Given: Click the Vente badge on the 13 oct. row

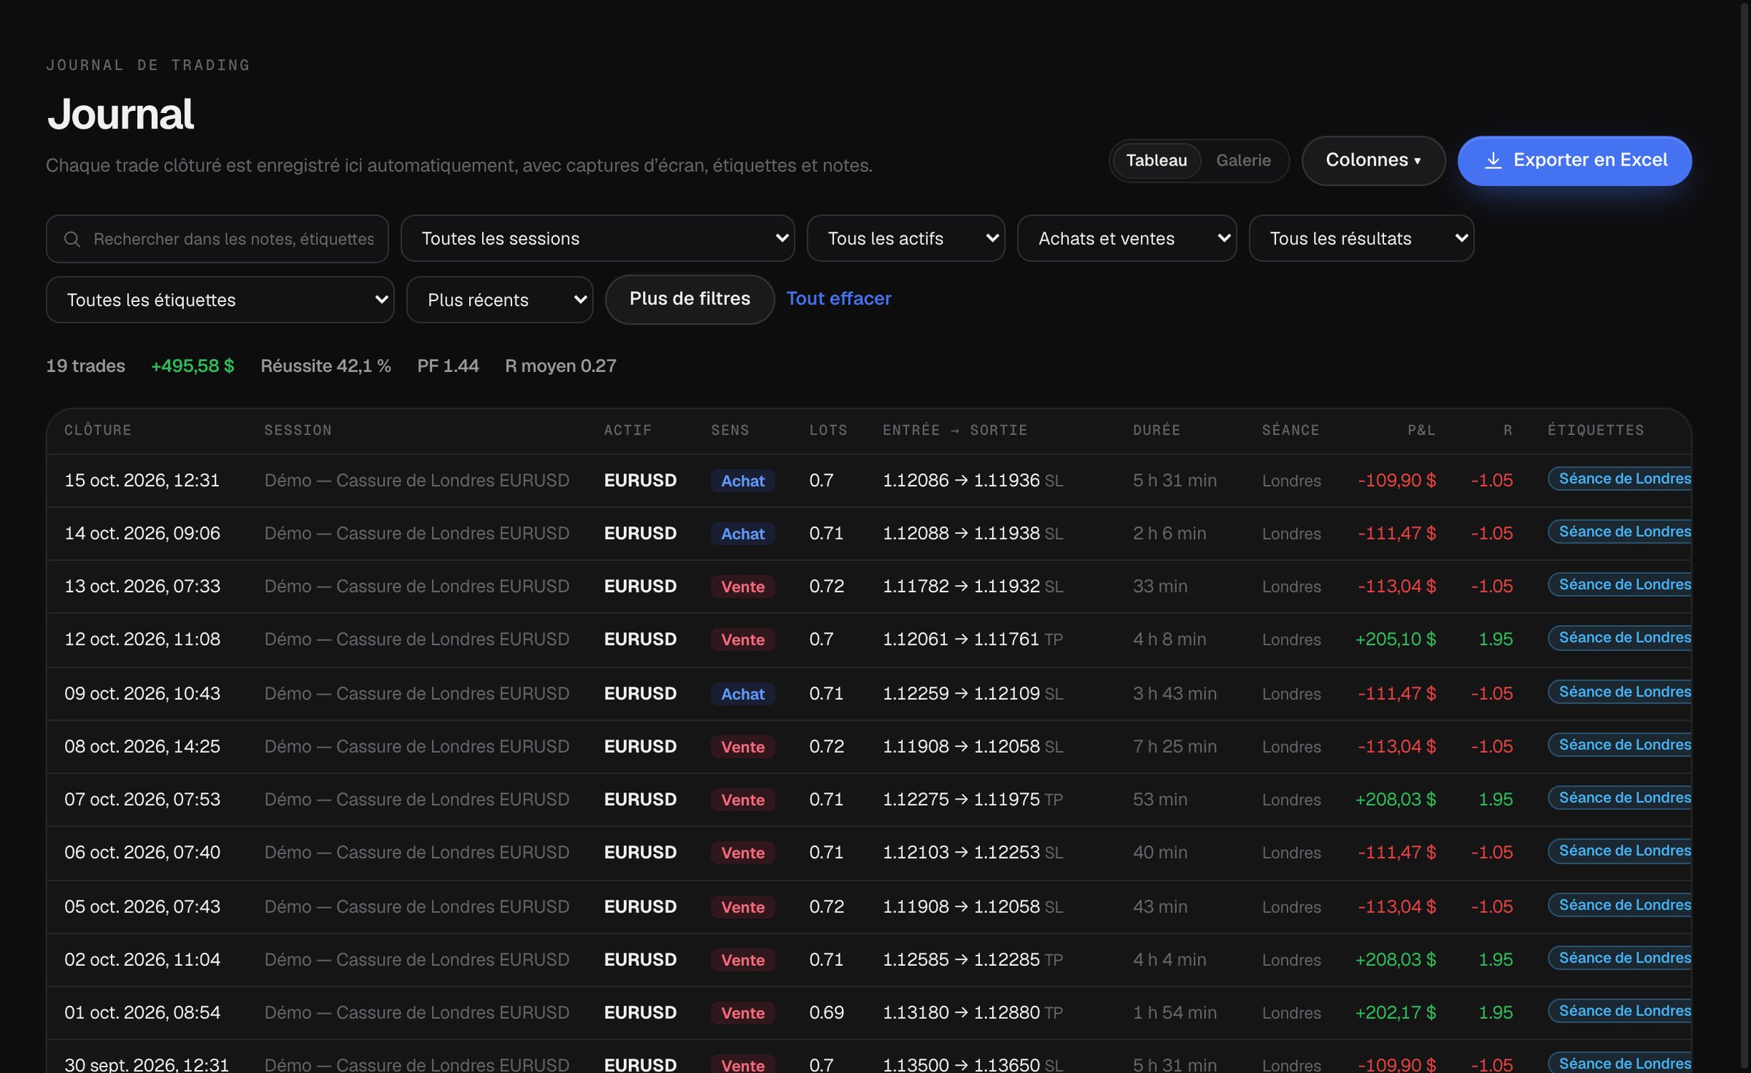Looking at the screenshot, I should tap(743, 586).
